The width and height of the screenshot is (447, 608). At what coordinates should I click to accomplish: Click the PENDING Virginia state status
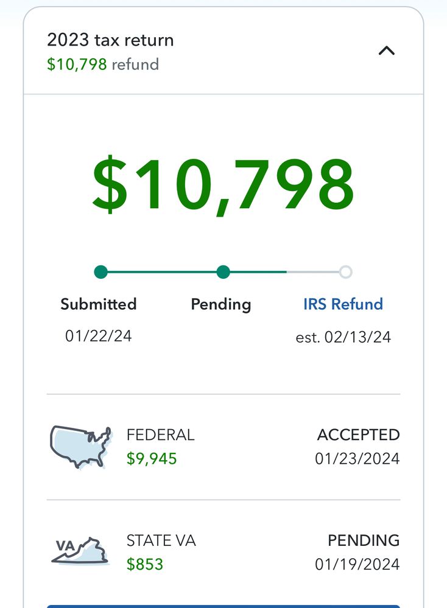(364, 540)
